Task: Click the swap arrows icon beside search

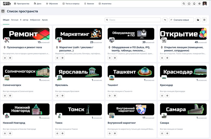Action: click(165, 20)
